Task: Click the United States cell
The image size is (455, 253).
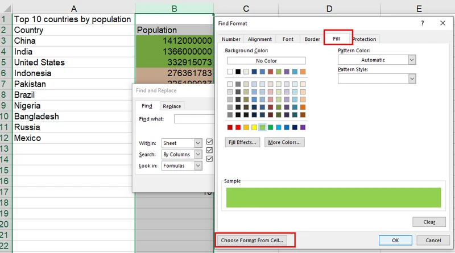Action: pos(74,63)
